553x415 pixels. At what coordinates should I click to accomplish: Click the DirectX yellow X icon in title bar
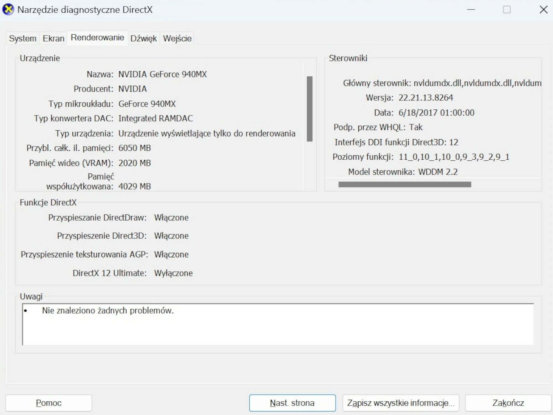point(8,10)
